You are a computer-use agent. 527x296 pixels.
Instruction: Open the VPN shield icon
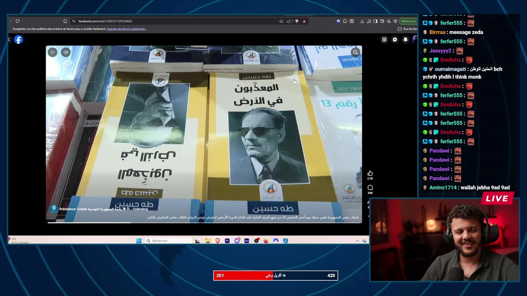(x=395, y=21)
